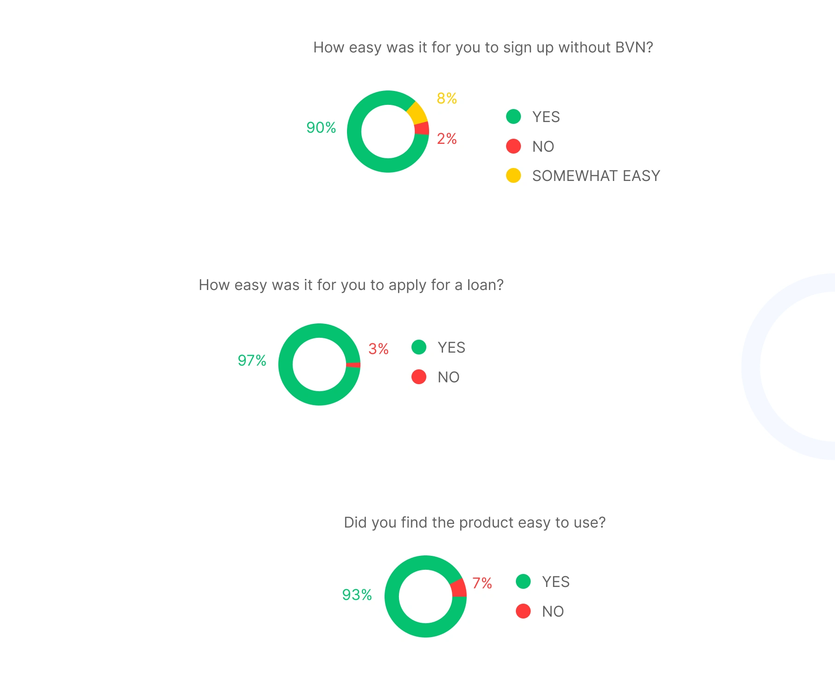Click the thin red slice of loan donut
The width and height of the screenshot is (835, 683).
[353, 365]
